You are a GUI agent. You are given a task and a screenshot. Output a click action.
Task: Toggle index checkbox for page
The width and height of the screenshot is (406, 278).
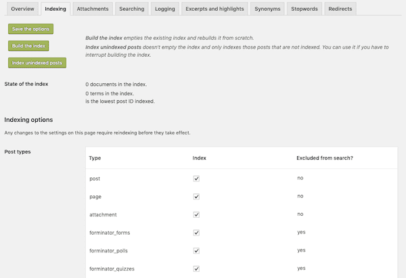coord(196,197)
